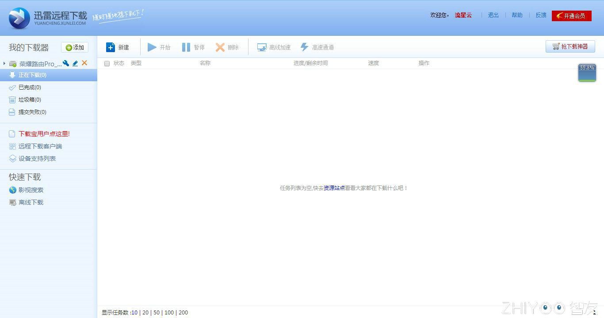Expand the 荣耀路由Pro device tree arrow
Screen dimensions: 604x318
(4, 64)
